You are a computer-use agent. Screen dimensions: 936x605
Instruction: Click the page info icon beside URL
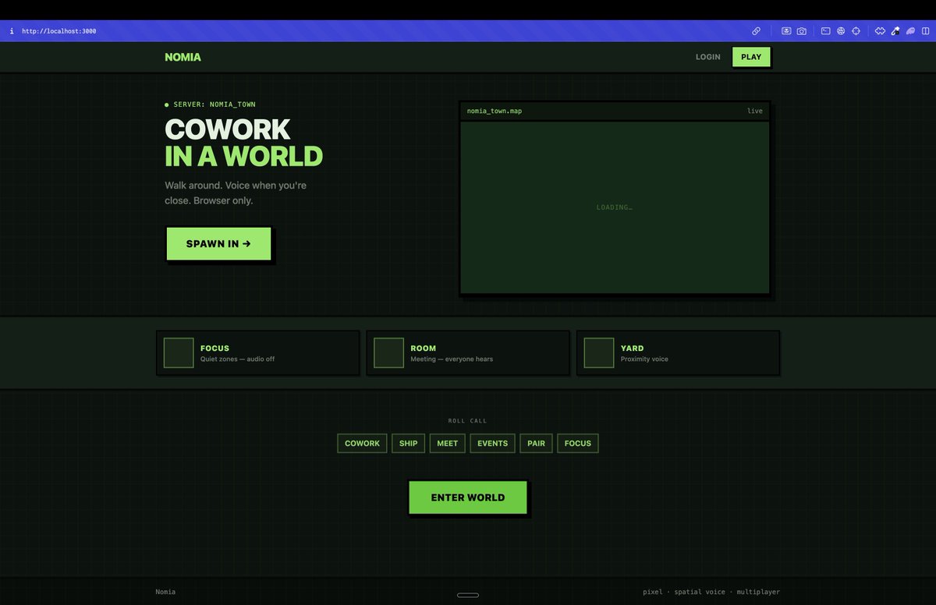[12, 31]
